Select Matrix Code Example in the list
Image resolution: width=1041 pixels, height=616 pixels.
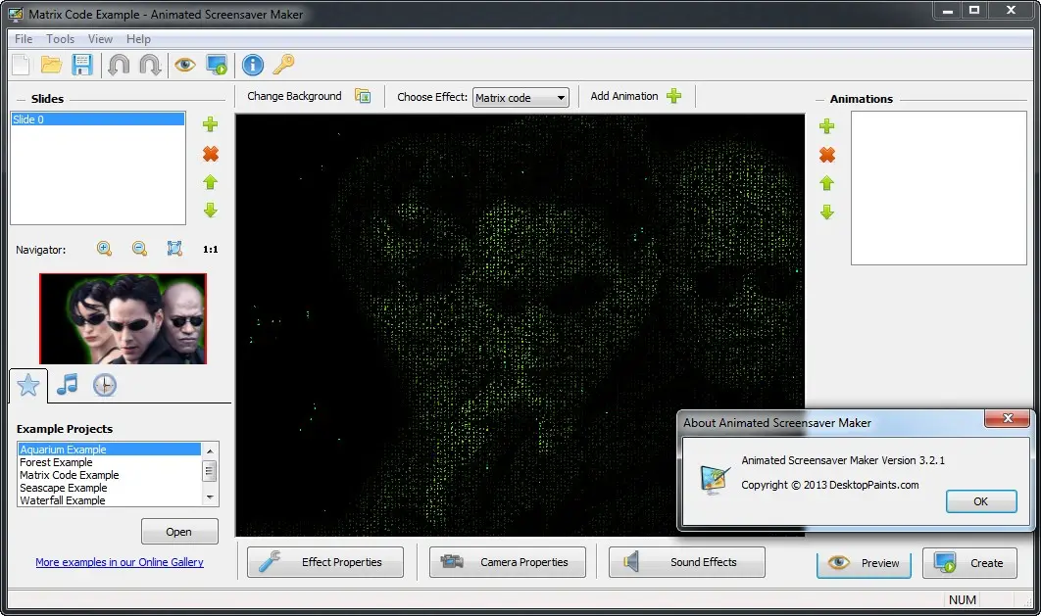click(109, 475)
